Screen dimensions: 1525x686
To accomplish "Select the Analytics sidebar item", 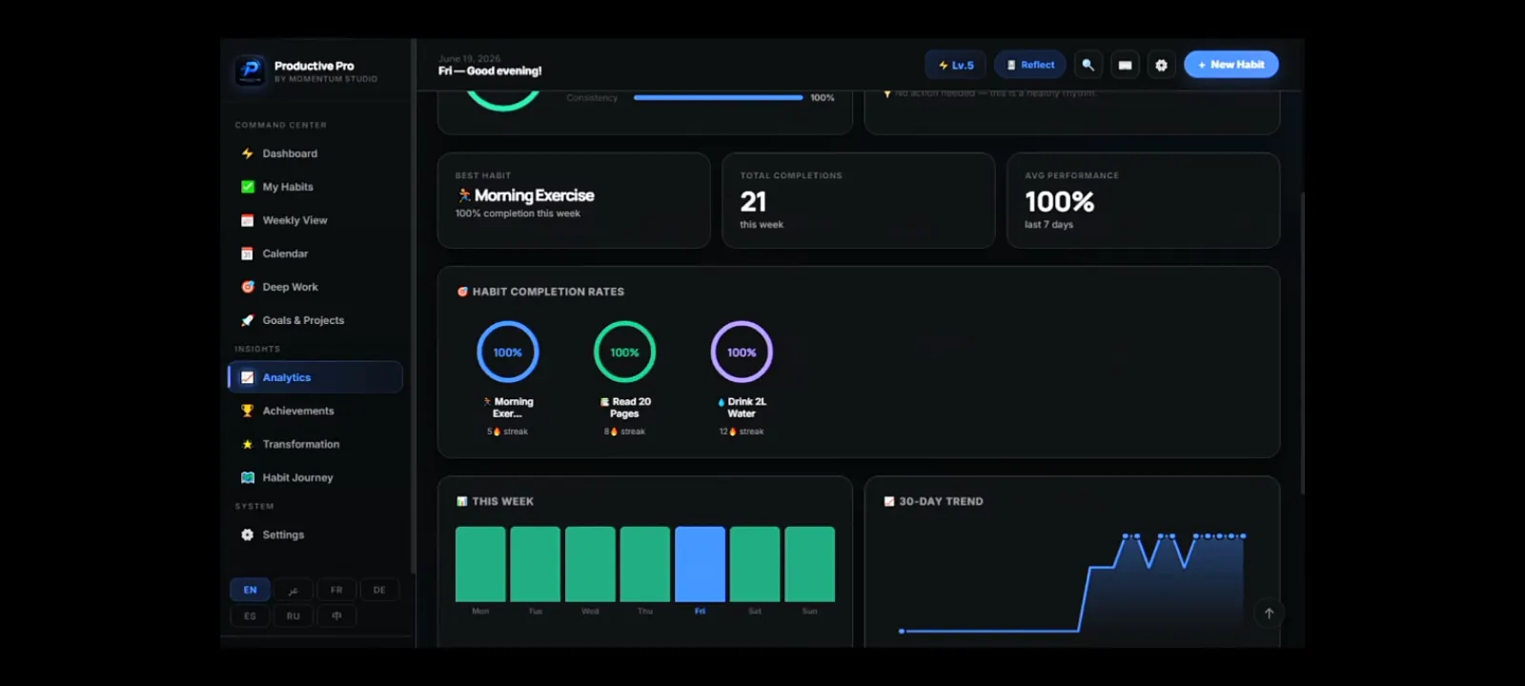I will coord(315,377).
